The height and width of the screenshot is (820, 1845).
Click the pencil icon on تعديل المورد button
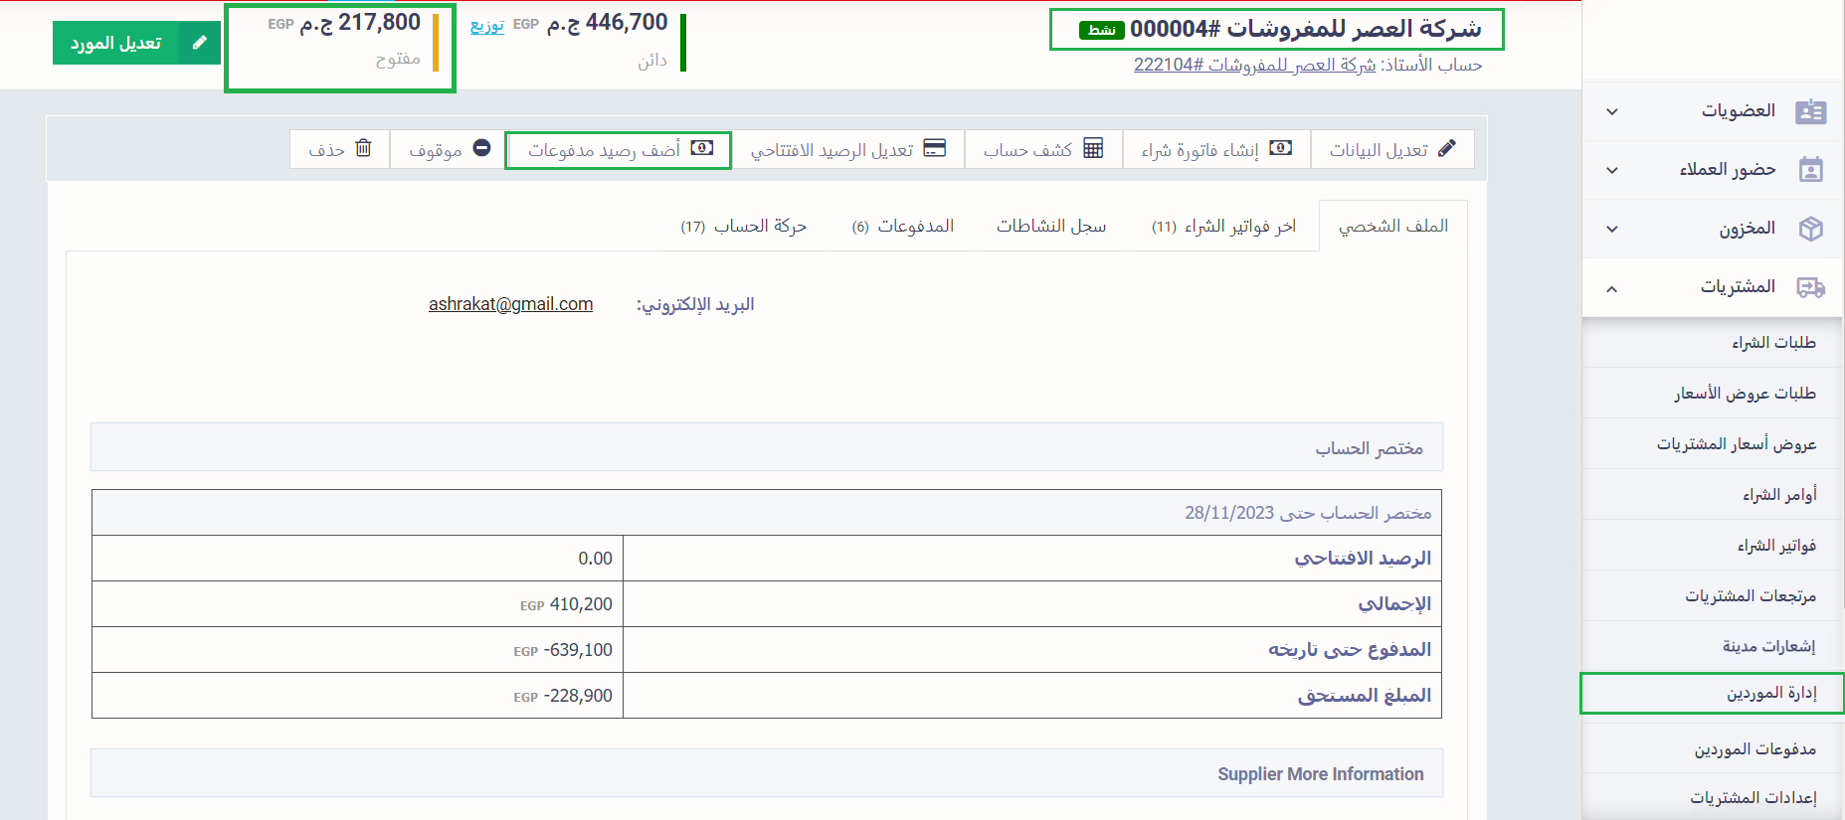pyautogui.click(x=200, y=43)
